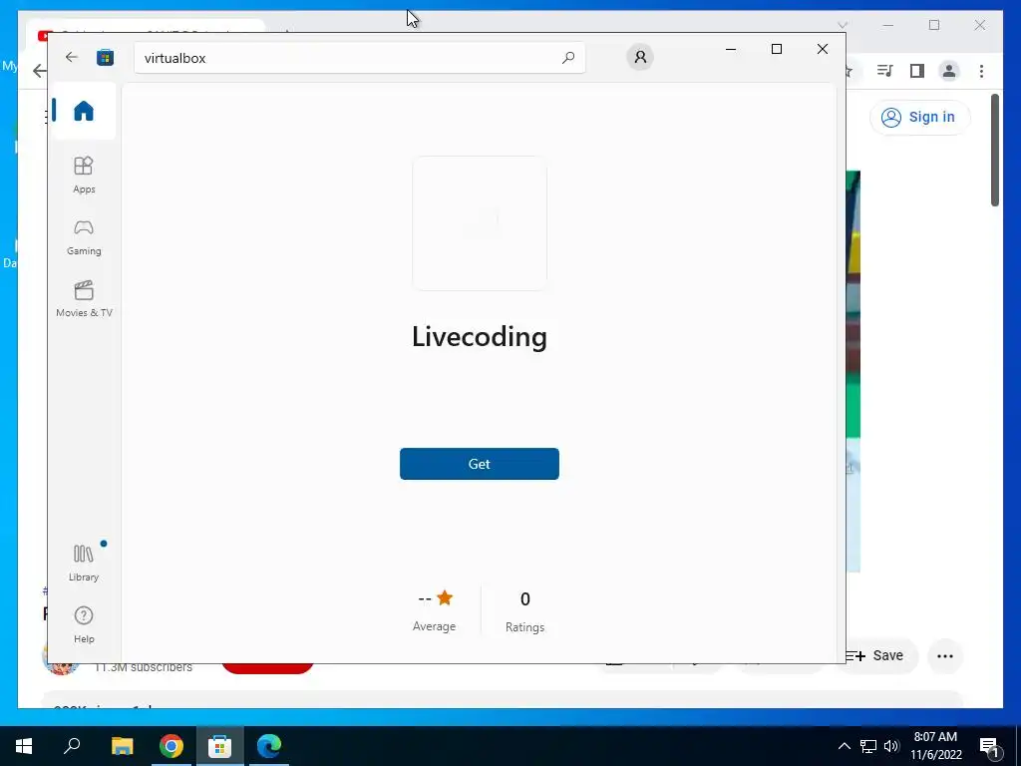Click the Livecoding app icon placeholder
This screenshot has width=1021, height=766.
[480, 223]
